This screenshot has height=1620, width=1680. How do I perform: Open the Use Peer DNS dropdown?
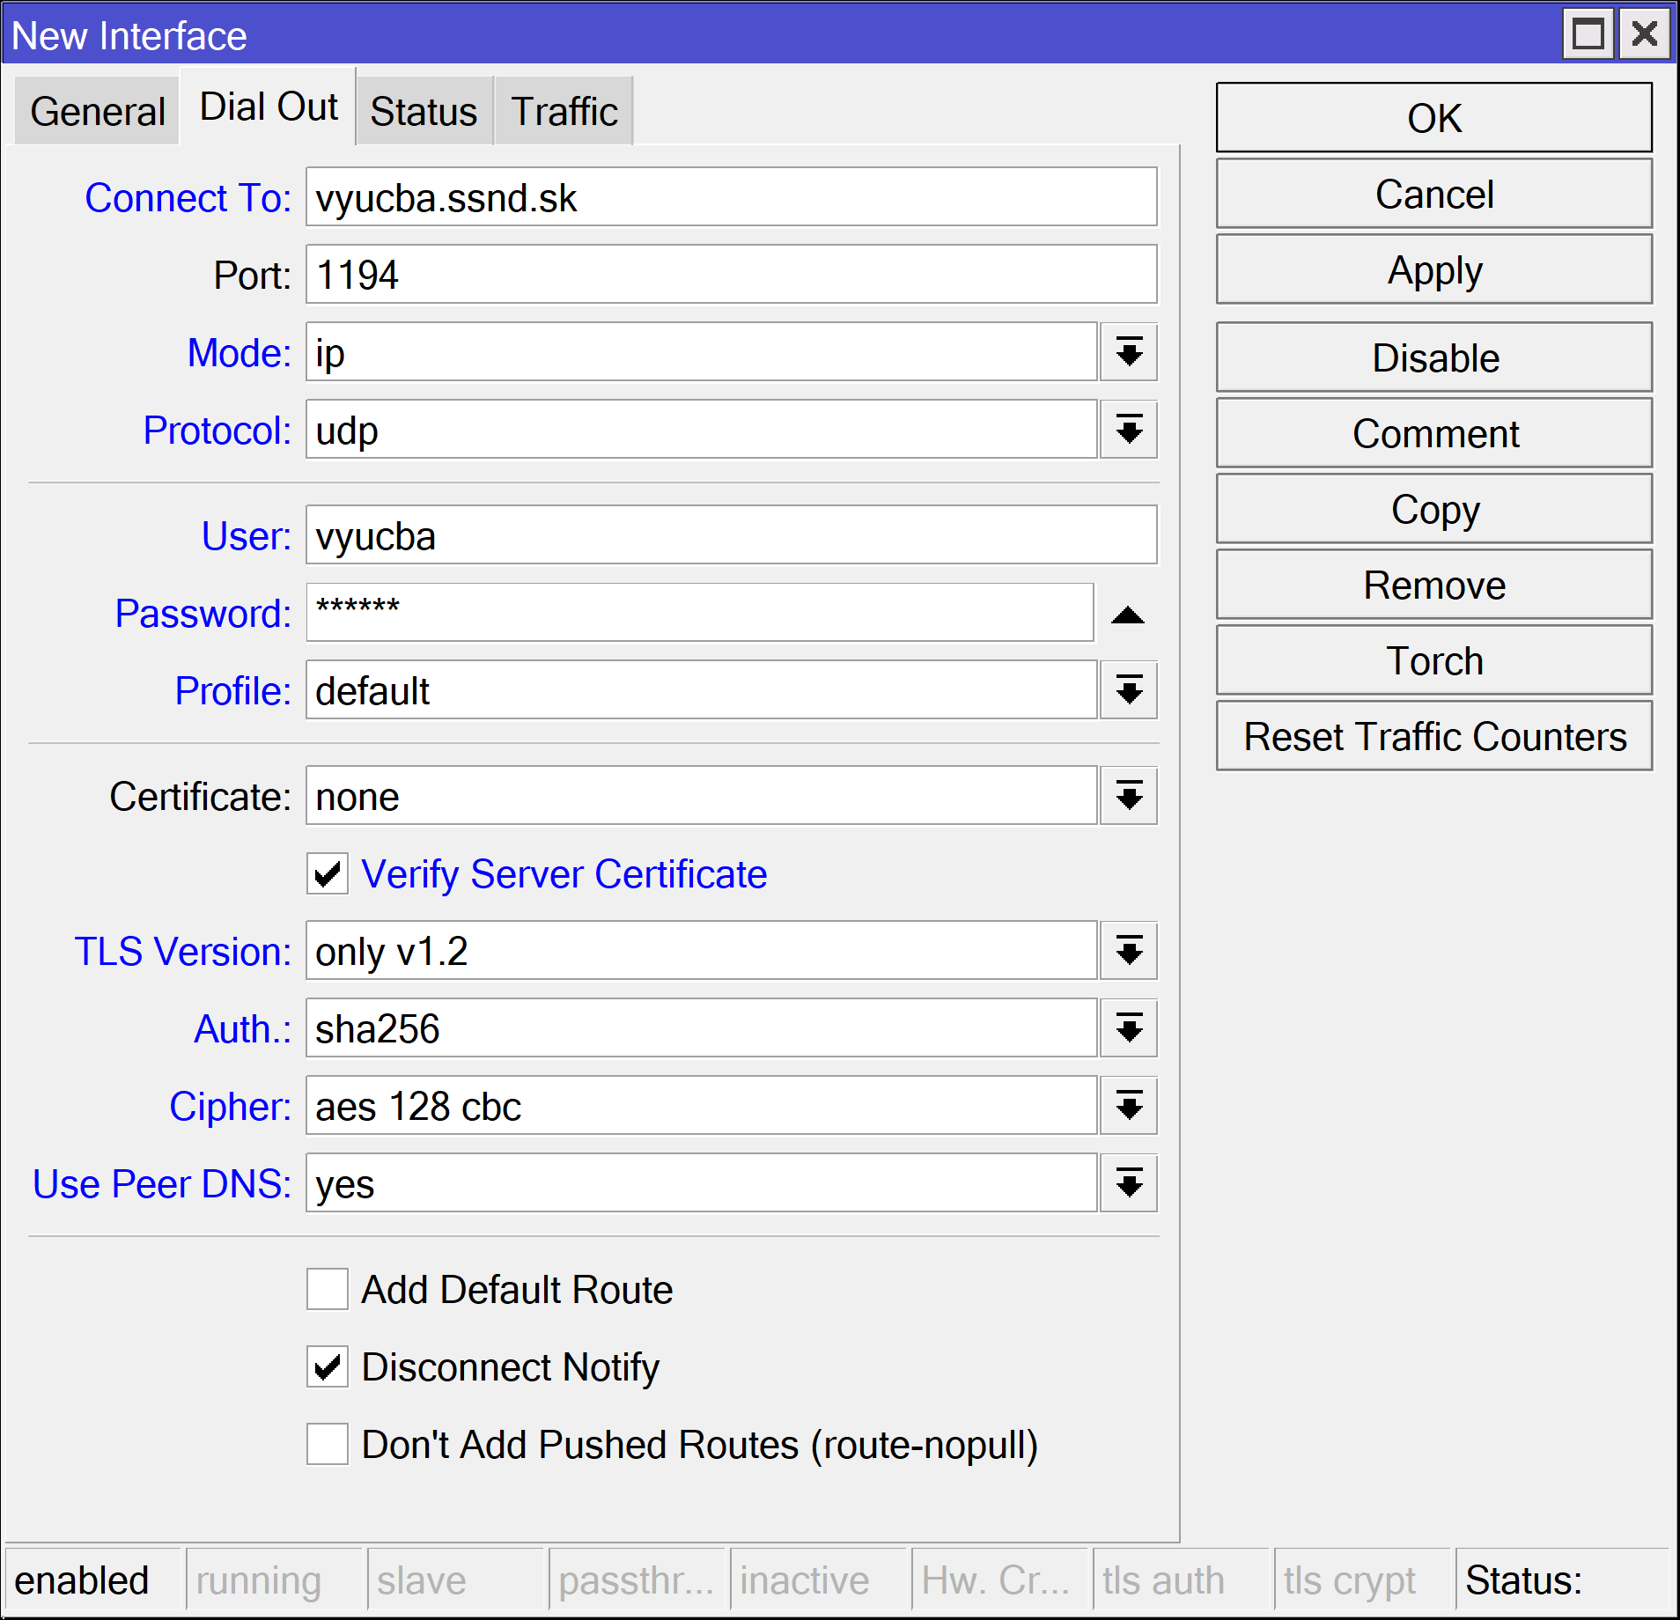1128,1183
